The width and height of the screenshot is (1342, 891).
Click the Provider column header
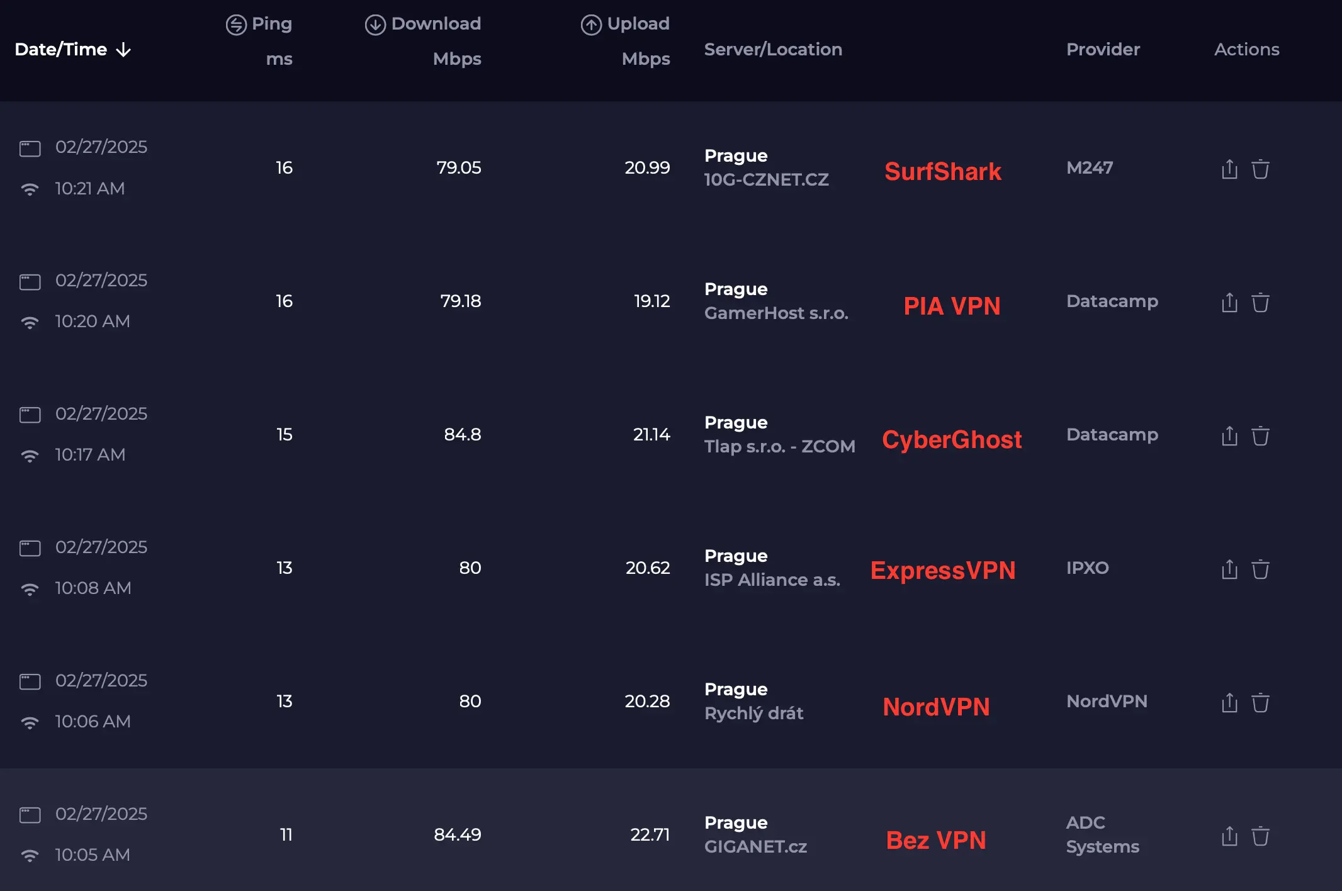pyautogui.click(x=1103, y=49)
